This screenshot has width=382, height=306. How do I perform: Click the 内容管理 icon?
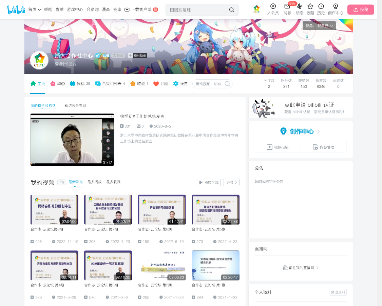click(315, 147)
